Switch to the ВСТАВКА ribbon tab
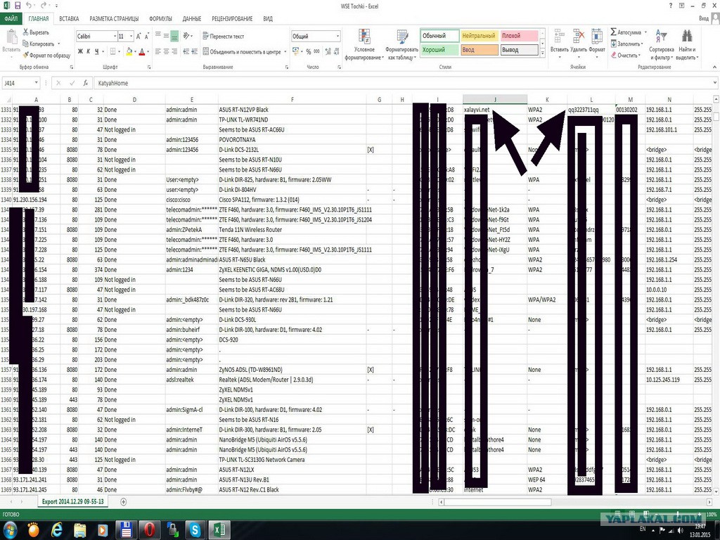This screenshot has width=720, height=540. coord(69,19)
